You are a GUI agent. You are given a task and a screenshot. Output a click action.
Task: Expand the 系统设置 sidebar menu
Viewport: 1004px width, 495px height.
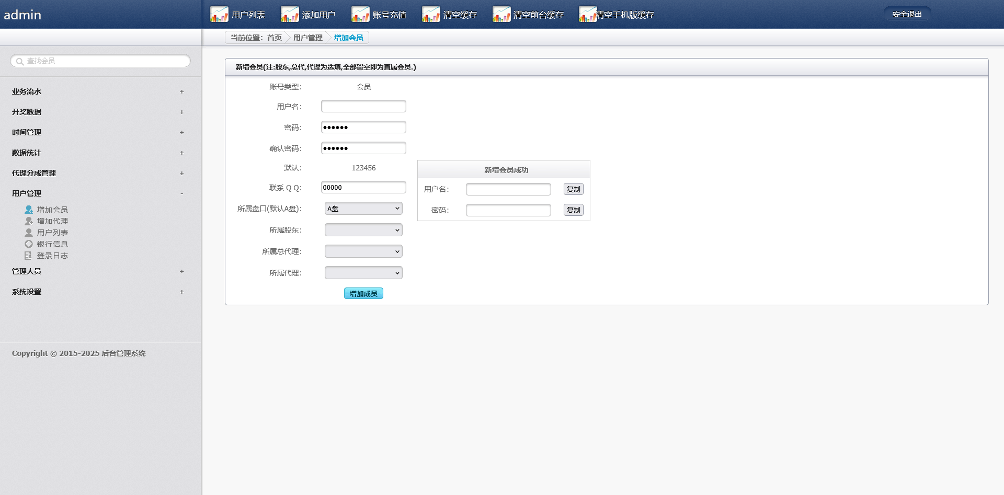click(x=182, y=292)
